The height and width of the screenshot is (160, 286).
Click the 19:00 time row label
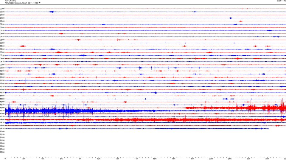(x=2, y=126)
